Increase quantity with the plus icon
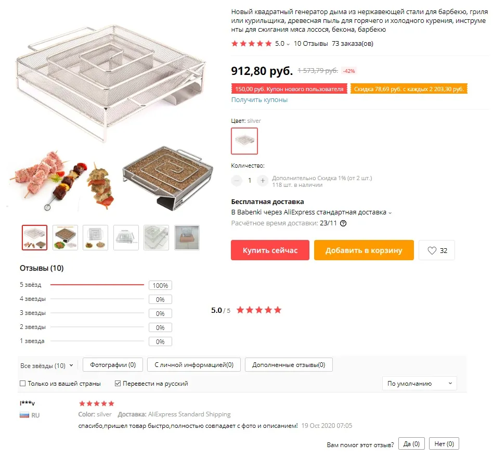Viewport: 493px width, 457px height. coord(263,180)
